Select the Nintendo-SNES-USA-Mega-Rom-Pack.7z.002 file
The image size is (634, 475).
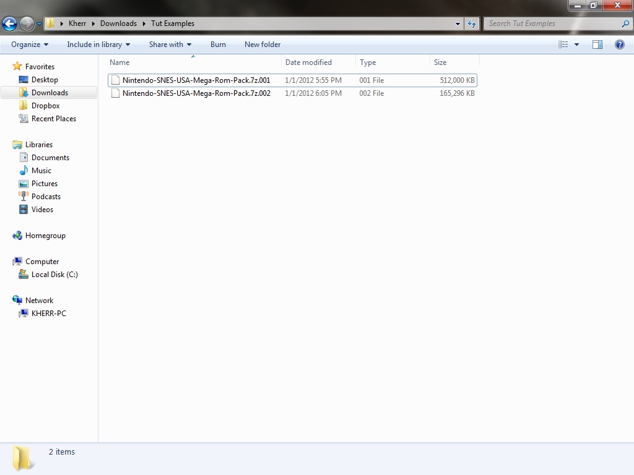click(196, 93)
